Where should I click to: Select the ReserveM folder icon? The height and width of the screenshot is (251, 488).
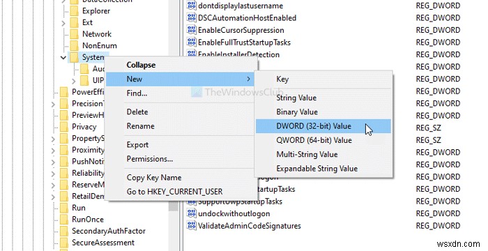point(64,185)
